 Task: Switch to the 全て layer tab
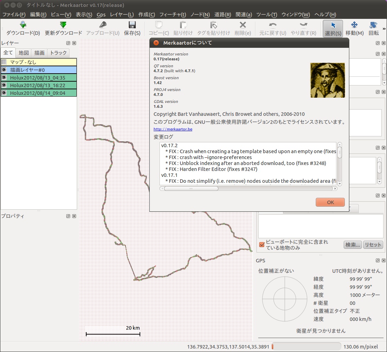tap(8, 53)
